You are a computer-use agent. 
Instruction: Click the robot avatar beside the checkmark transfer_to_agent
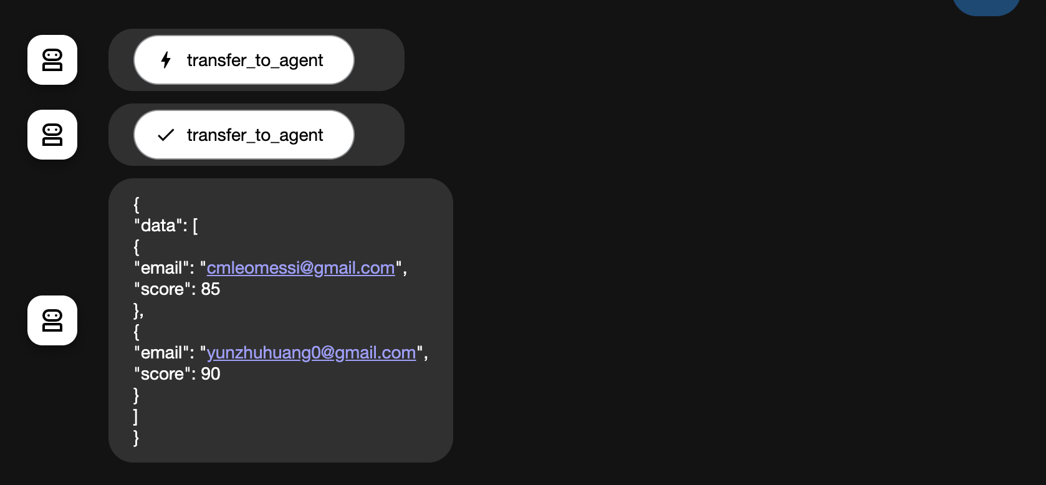pyautogui.click(x=52, y=135)
